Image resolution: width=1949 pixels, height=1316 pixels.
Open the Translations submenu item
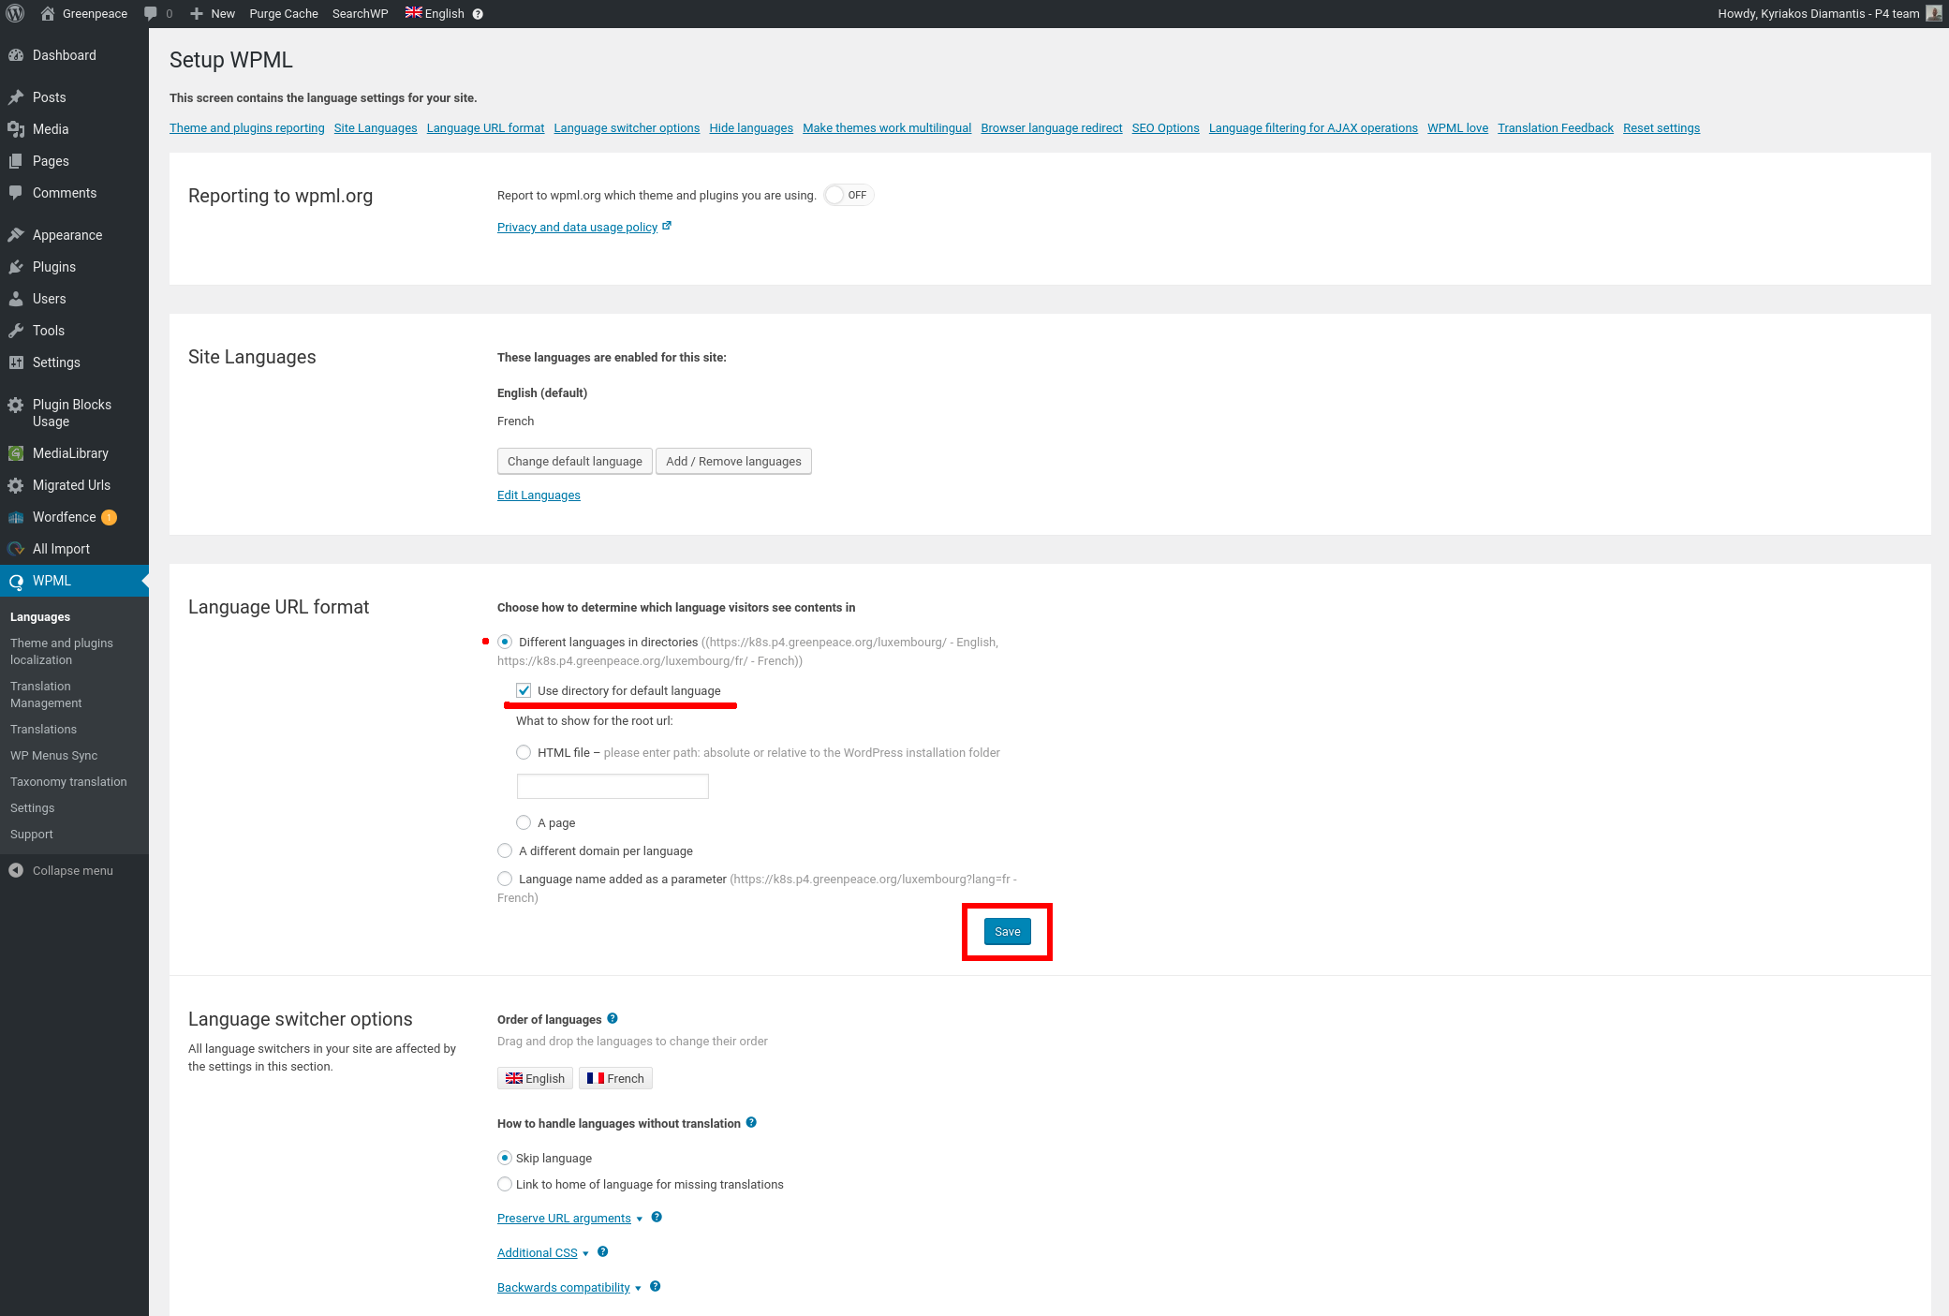coord(43,729)
